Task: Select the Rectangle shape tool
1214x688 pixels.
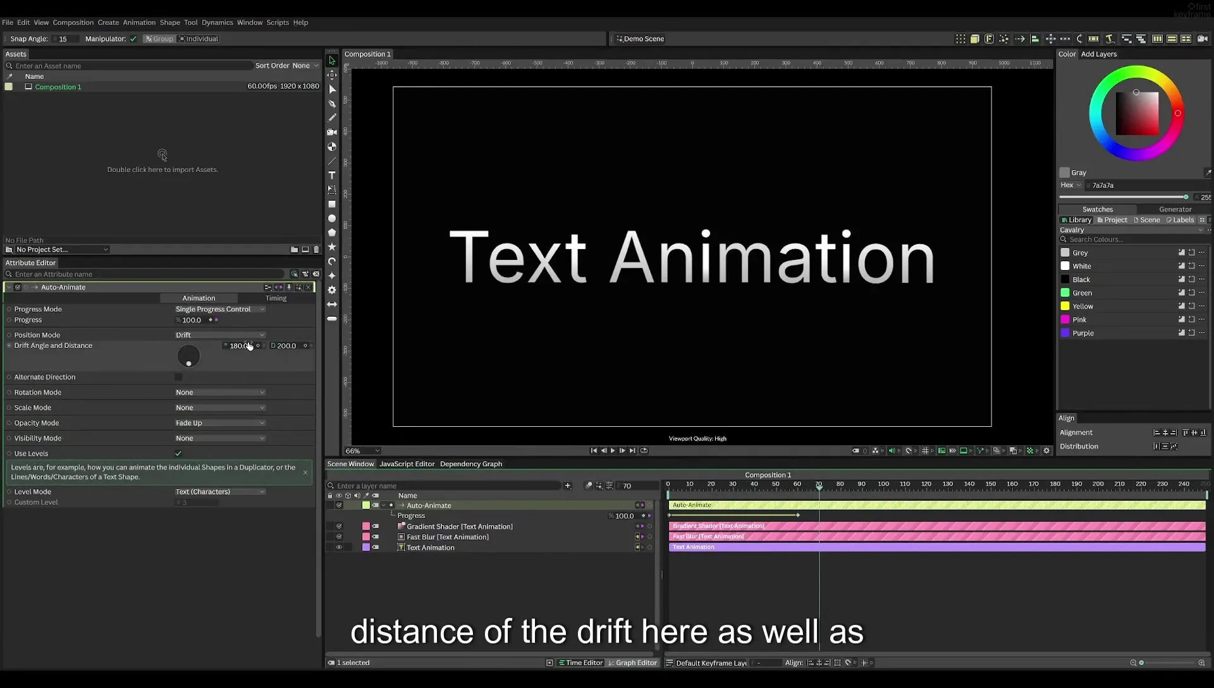Action: 332,204
